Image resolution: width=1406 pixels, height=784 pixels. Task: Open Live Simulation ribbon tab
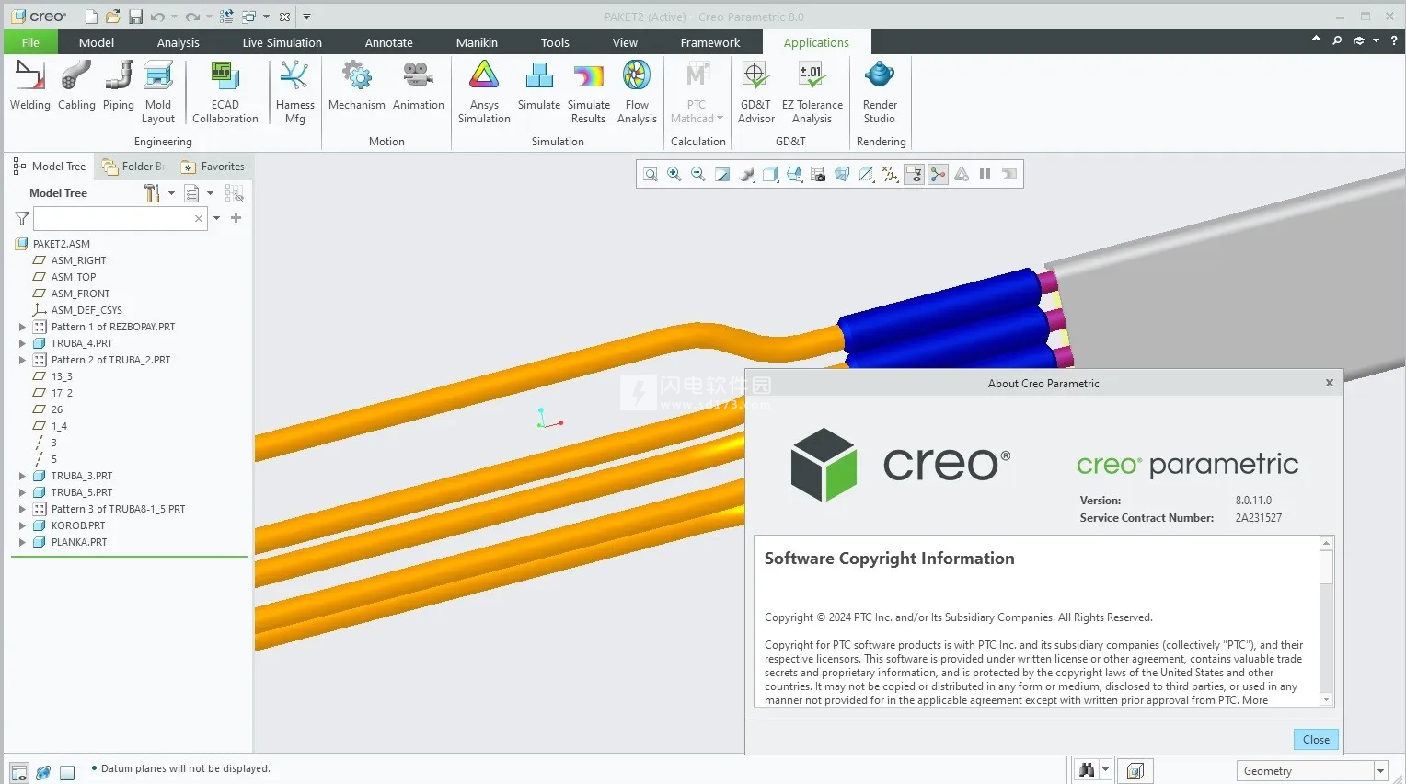282,42
